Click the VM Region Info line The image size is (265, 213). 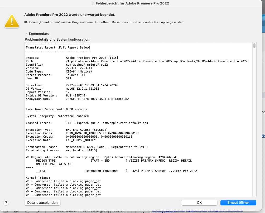(101, 157)
